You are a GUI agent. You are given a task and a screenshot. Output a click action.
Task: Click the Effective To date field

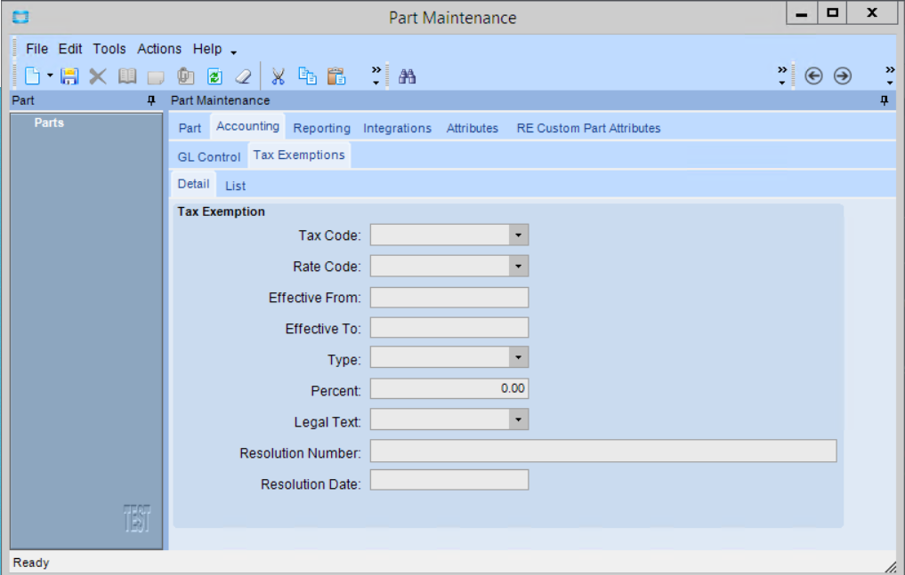pos(449,327)
